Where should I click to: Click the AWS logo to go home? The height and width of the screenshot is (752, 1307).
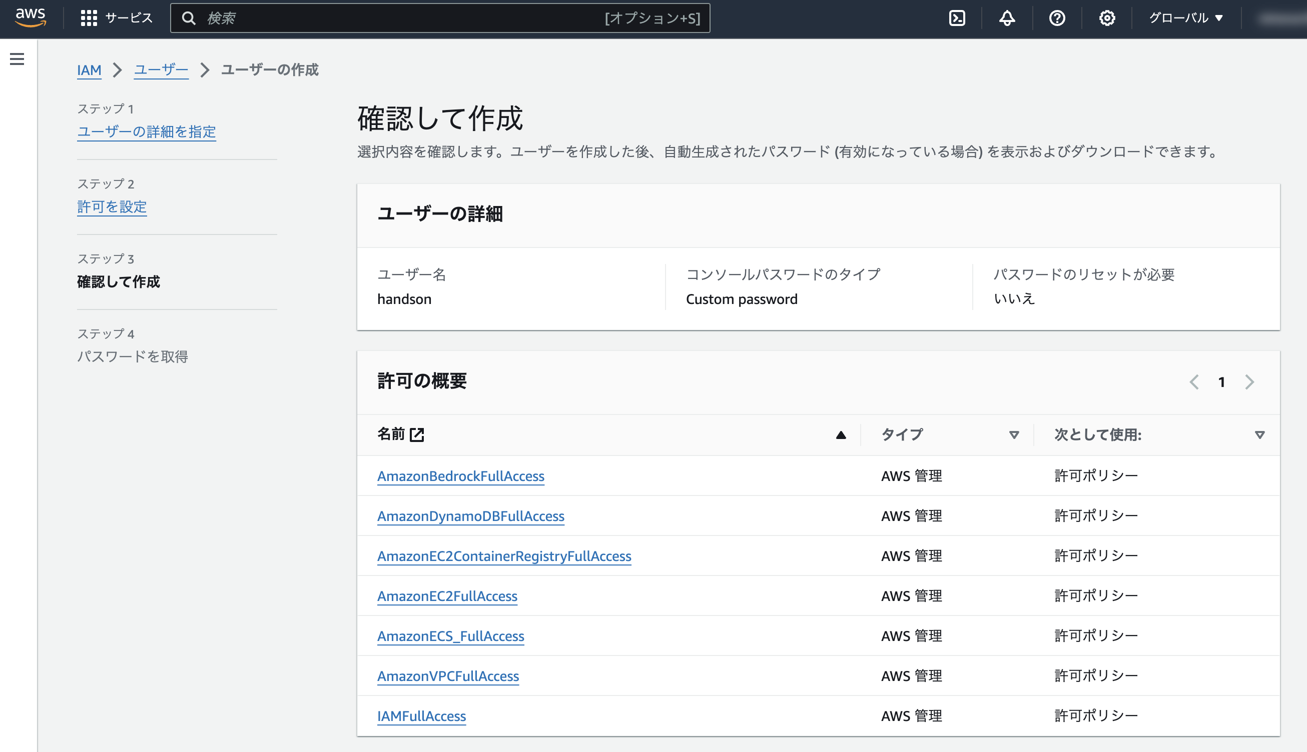point(30,17)
